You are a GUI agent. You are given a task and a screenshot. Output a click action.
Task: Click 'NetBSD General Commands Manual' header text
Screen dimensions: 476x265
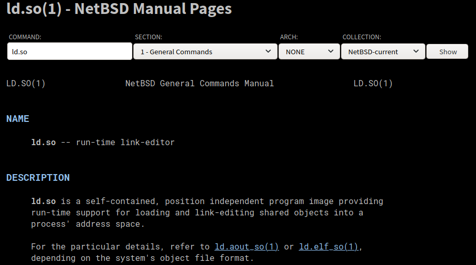[x=199, y=83]
